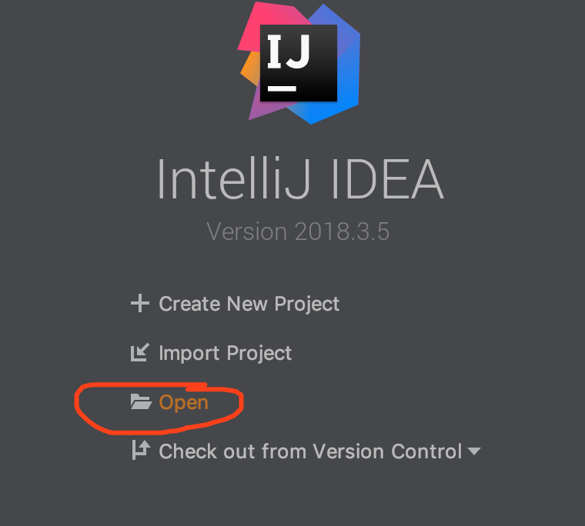
Task: Click the white IJ letters in the logo
Action: (289, 52)
